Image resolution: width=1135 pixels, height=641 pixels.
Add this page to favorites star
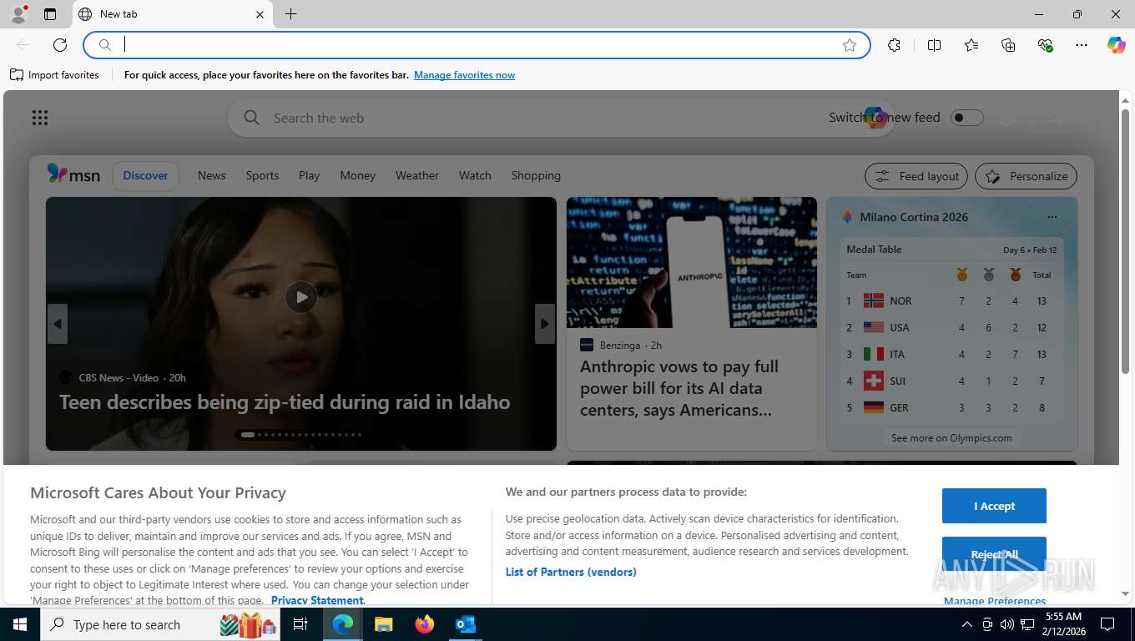click(850, 45)
